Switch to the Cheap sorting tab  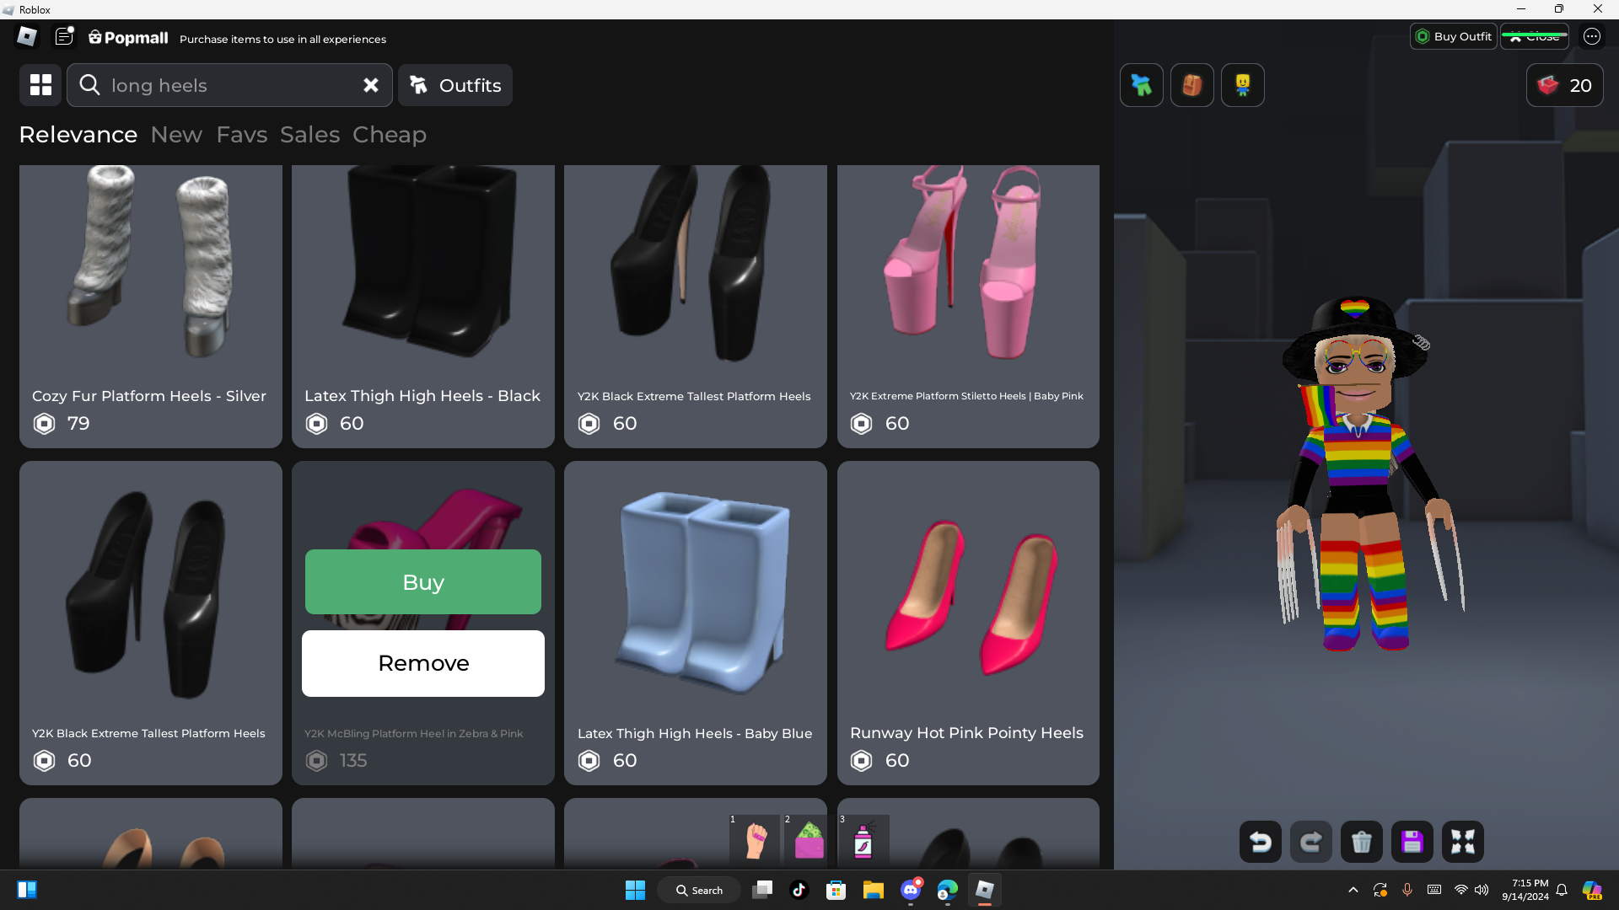(389, 135)
